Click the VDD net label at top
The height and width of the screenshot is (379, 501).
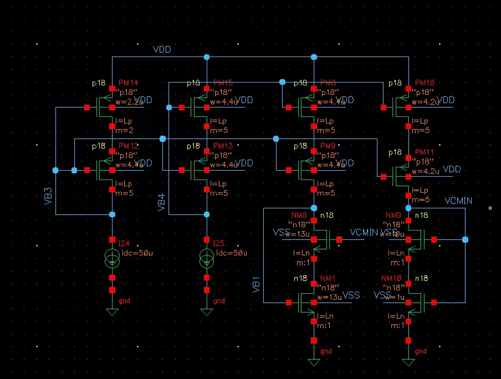[x=162, y=49]
